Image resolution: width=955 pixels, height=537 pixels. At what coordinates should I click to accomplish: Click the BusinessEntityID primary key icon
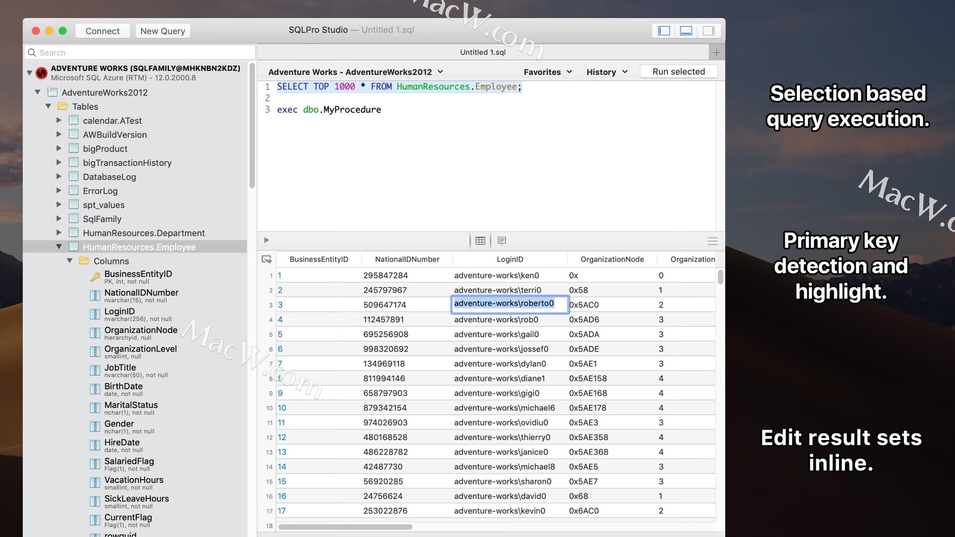(x=95, y=277)
